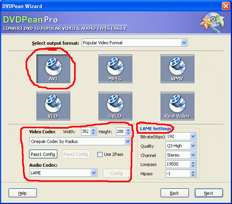The width and height of the screenshot is (232, 204).
Task: Click the Help button
Action: pyautogui.click(x=23, y=193)
